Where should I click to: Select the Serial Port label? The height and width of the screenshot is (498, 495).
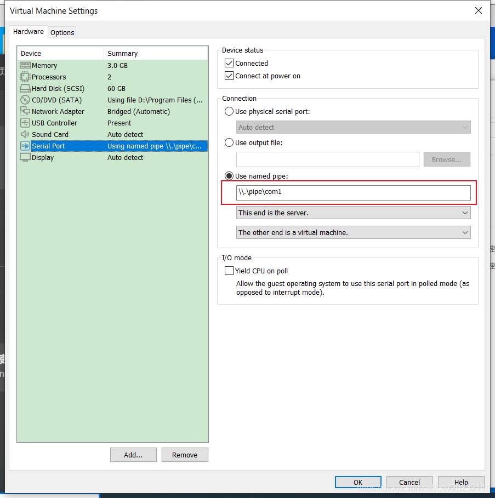pyautogui.click(x=48, y=146)
